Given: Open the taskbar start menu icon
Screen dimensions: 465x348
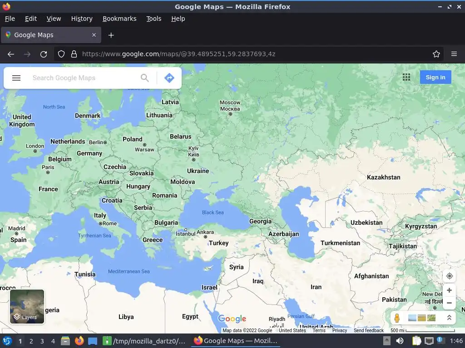Looking at the screenshot, I should [7, 341].
